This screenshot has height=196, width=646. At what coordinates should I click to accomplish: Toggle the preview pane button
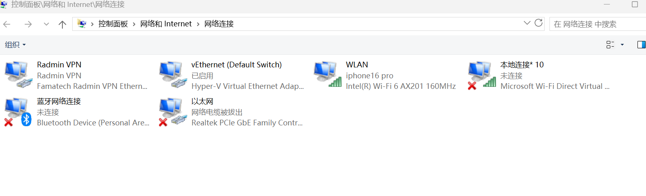point(641,45)
